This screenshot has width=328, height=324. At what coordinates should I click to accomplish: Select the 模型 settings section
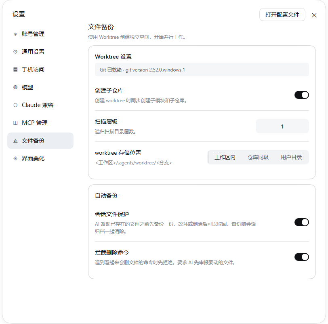point(40,87)
